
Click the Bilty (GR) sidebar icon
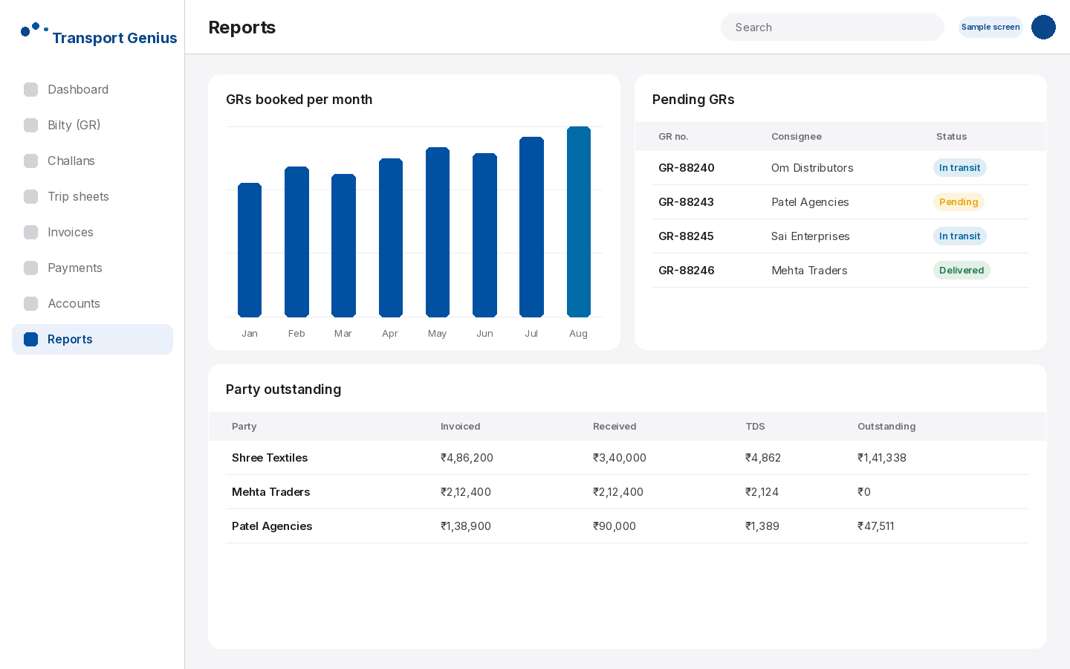click(30, 125)
